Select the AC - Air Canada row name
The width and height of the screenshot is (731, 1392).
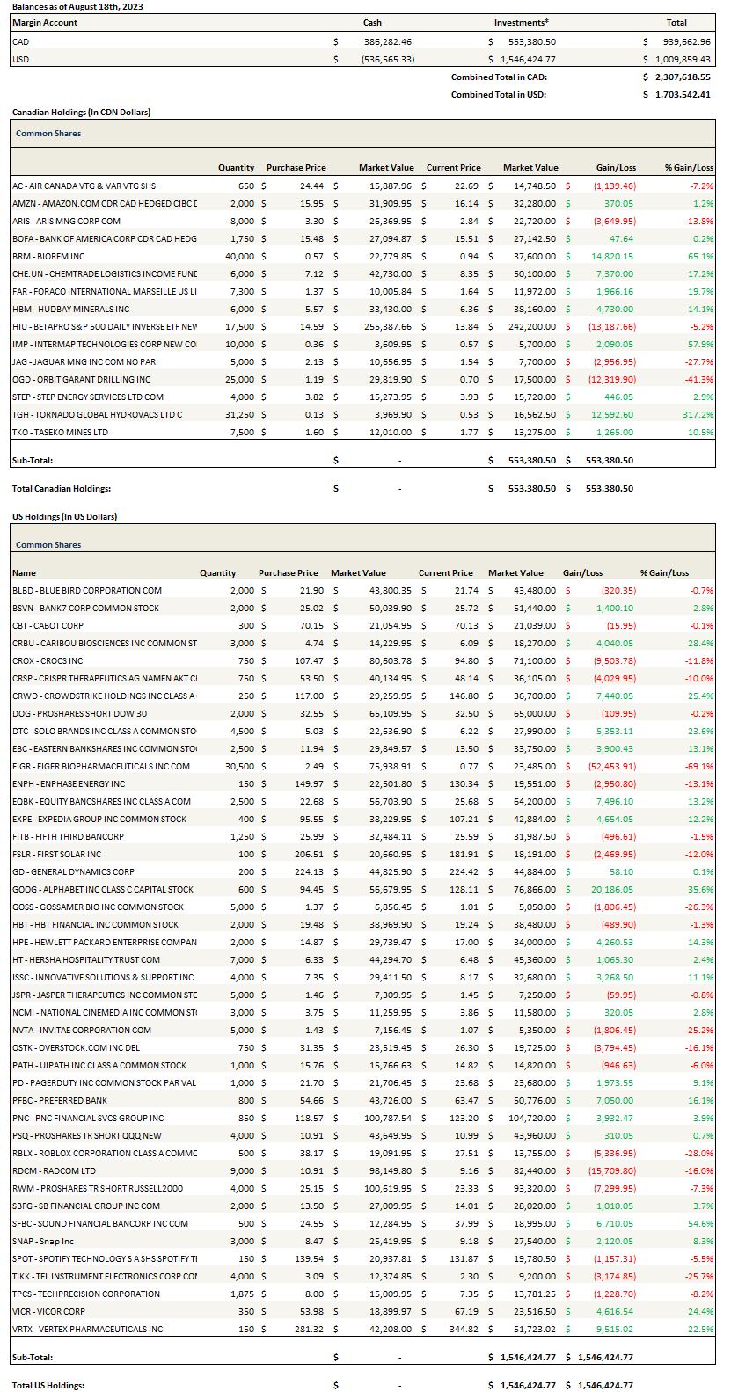(84, 186)
